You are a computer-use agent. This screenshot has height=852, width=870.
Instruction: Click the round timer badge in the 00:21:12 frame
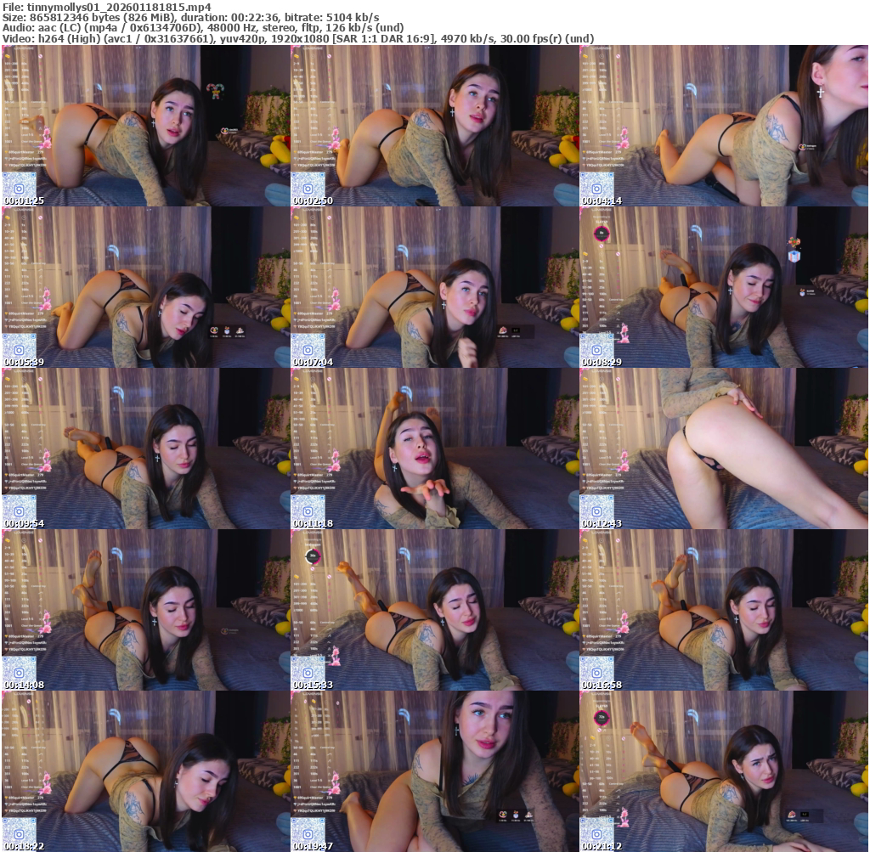[x=602, y=716]
